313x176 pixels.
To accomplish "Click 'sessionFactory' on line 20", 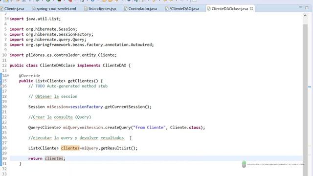I will (87, 107).
